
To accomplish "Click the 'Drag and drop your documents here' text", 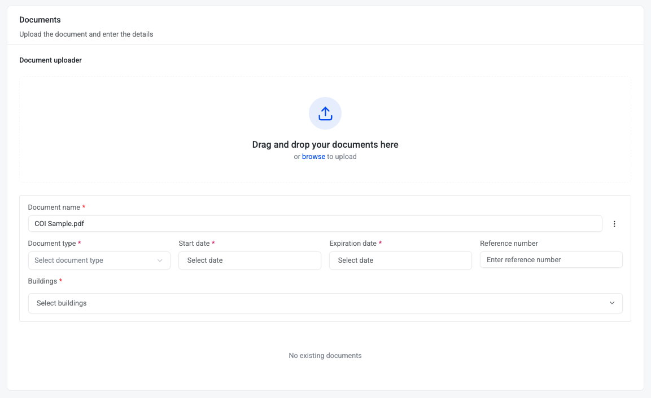I will pos(325,145).
